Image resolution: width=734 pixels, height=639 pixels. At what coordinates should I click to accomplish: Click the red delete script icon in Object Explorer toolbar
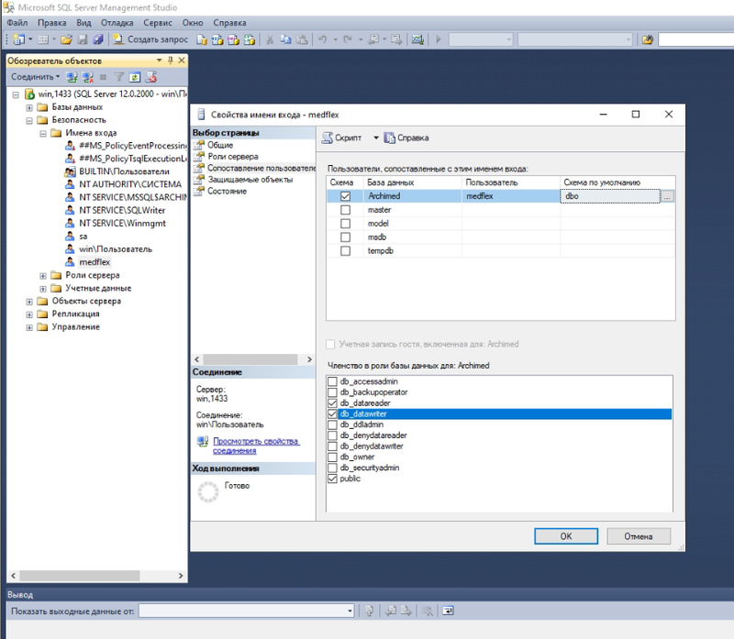pos(150,77)
